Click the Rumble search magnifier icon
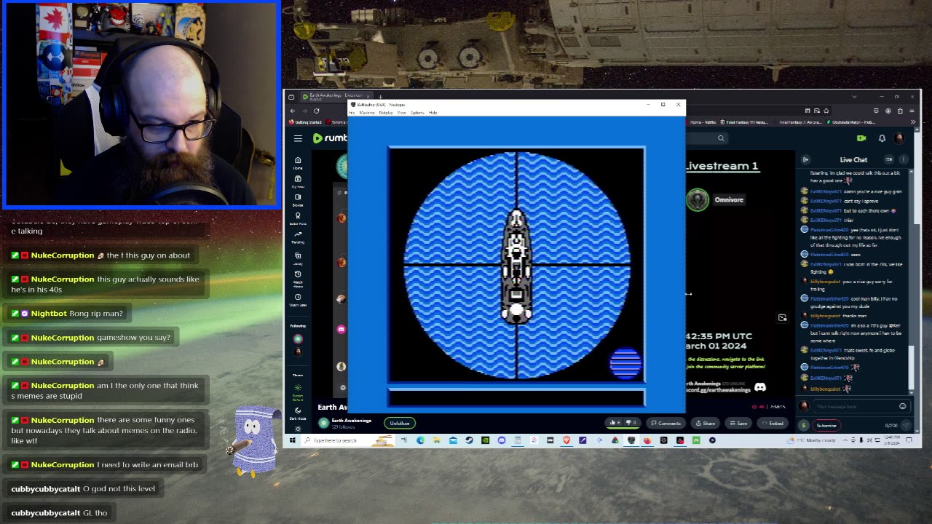 pyautogui.click(x=721, y=138)
